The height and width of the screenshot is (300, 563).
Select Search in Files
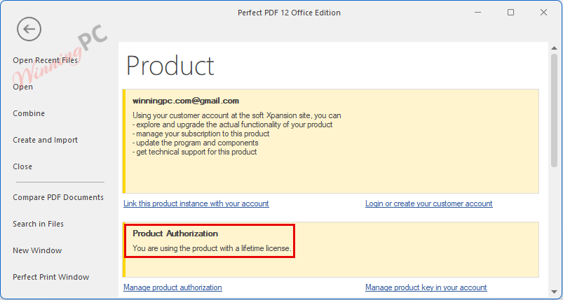[x=38, y=224]
